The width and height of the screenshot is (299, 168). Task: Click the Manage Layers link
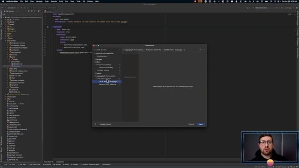[x=105, y=125]
